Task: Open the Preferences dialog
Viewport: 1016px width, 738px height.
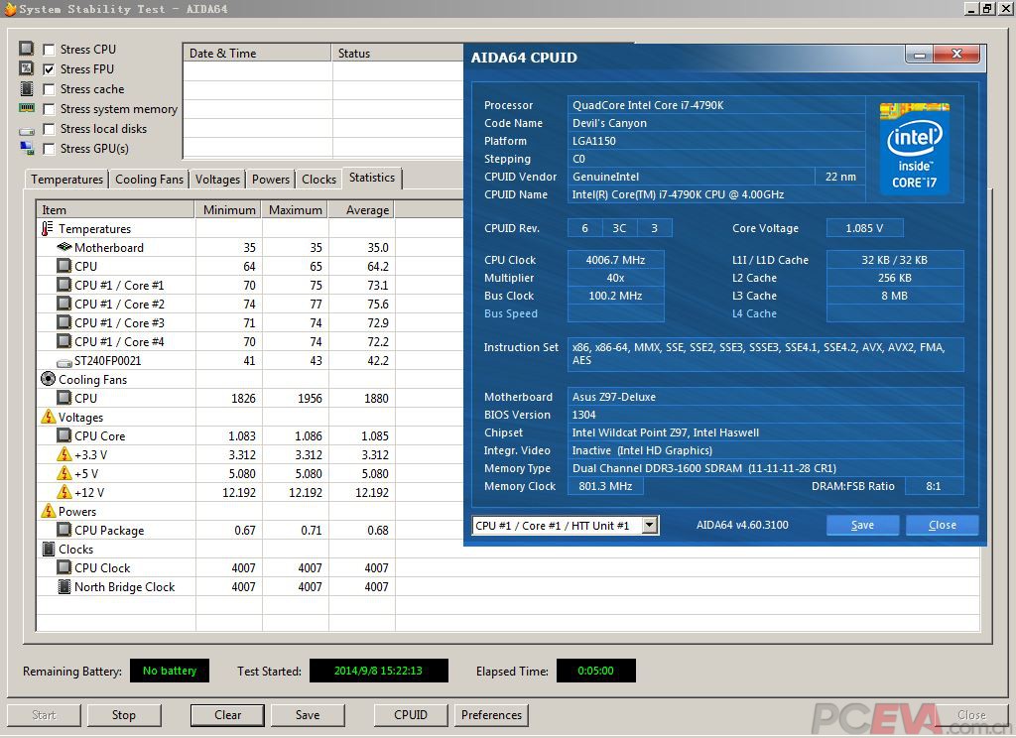Action: tap(491, 715)
